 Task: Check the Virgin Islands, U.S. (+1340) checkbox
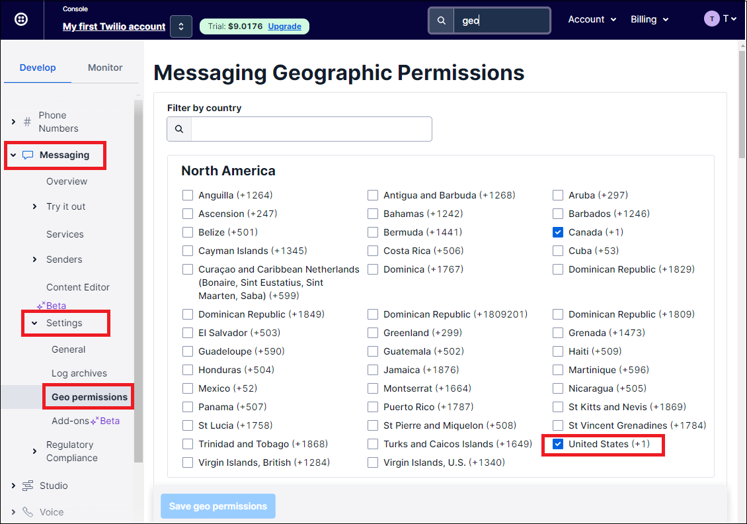click(x=373, y=462)
